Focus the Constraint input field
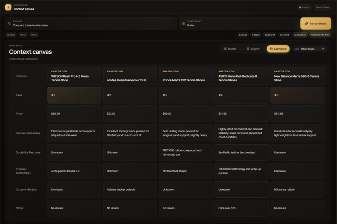Image resolution: width=337 pixels, height=224 pixels. 239,24
